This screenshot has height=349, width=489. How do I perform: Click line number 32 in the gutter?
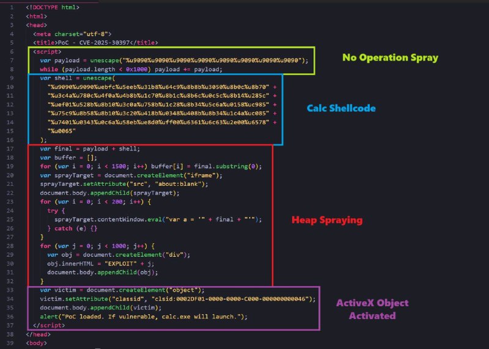(10, 281)
